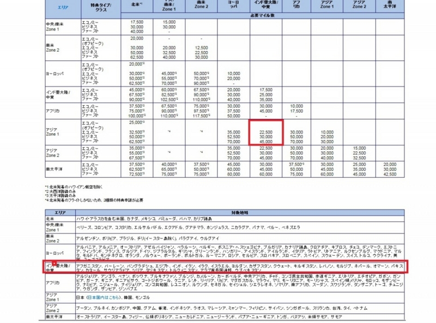Image resolution: width=436 pixels, height=323 pixels.
Task: Click the 60,000*2 value in the インド亜大陸 row
Action: point(169,89)
